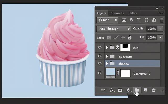The width and height of the screenshot is (168, 104).
Task: Click the Opacity 100% value field
Action: click(x=152, y=29)
